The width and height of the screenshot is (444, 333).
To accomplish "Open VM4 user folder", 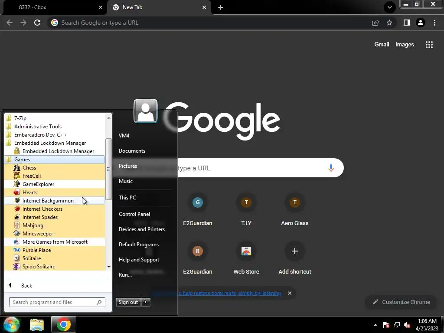I will (x=144, y=135).
